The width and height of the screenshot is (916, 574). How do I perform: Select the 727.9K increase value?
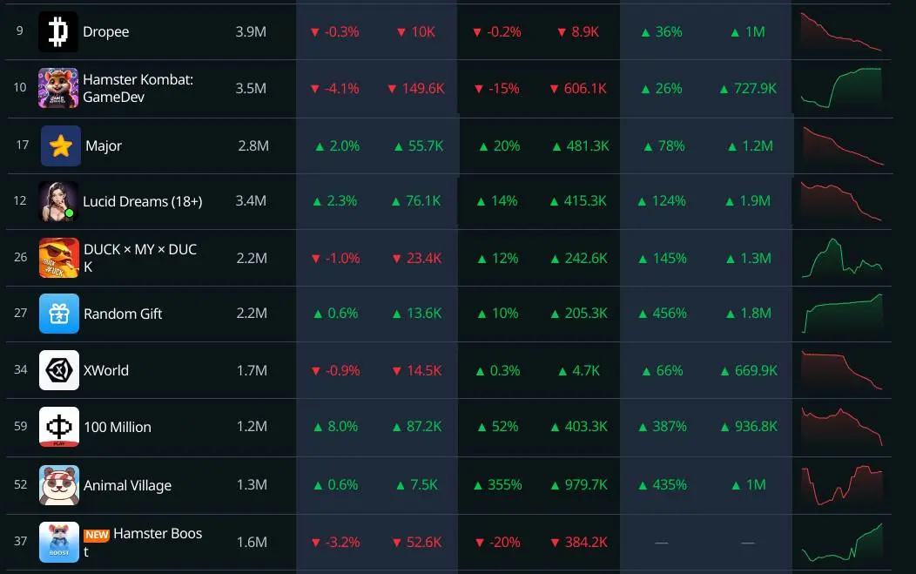(748, 88)
